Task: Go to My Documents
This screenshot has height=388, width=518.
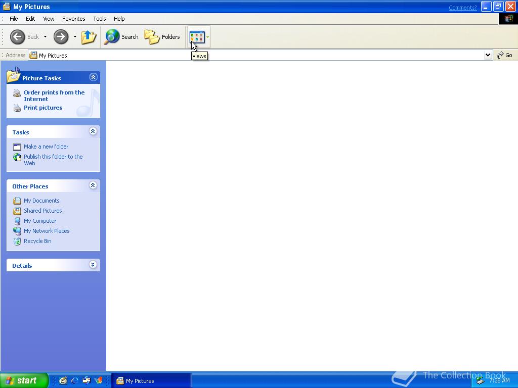Action: (41, 201)
